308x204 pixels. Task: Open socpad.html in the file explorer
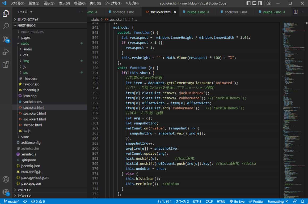tap(32, 125)
